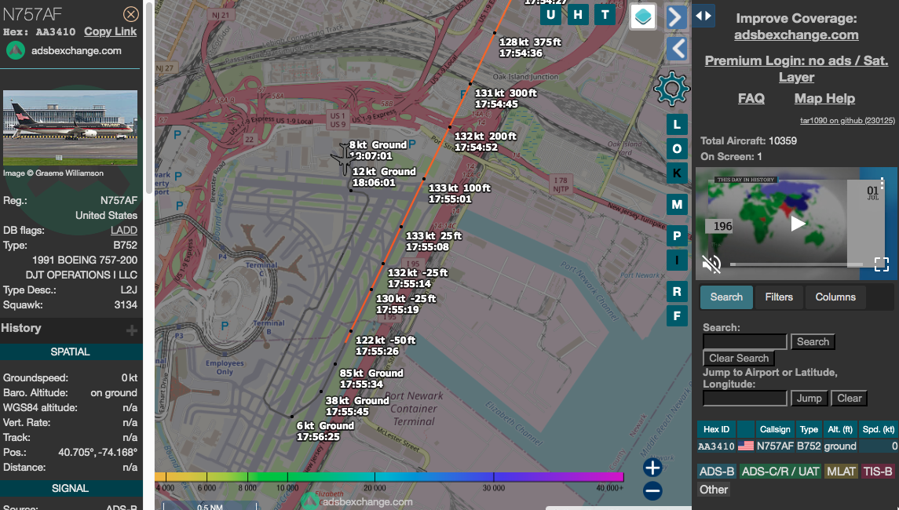Viewport: 899px width, 510px height.
Task: Open the FAQ link
Action: 751,99
